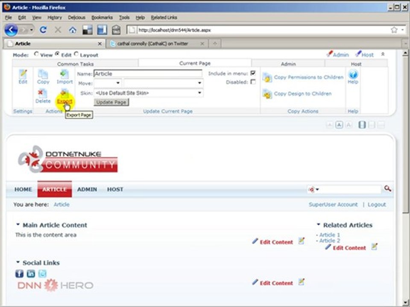Click the Help icon in control panel

[x=353, y=75]
